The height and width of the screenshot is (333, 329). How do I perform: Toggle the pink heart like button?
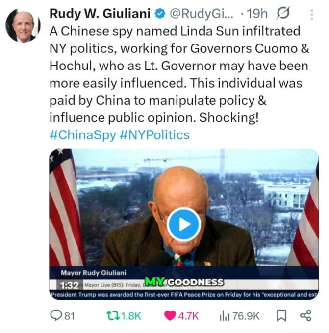(x=170, y=315)
